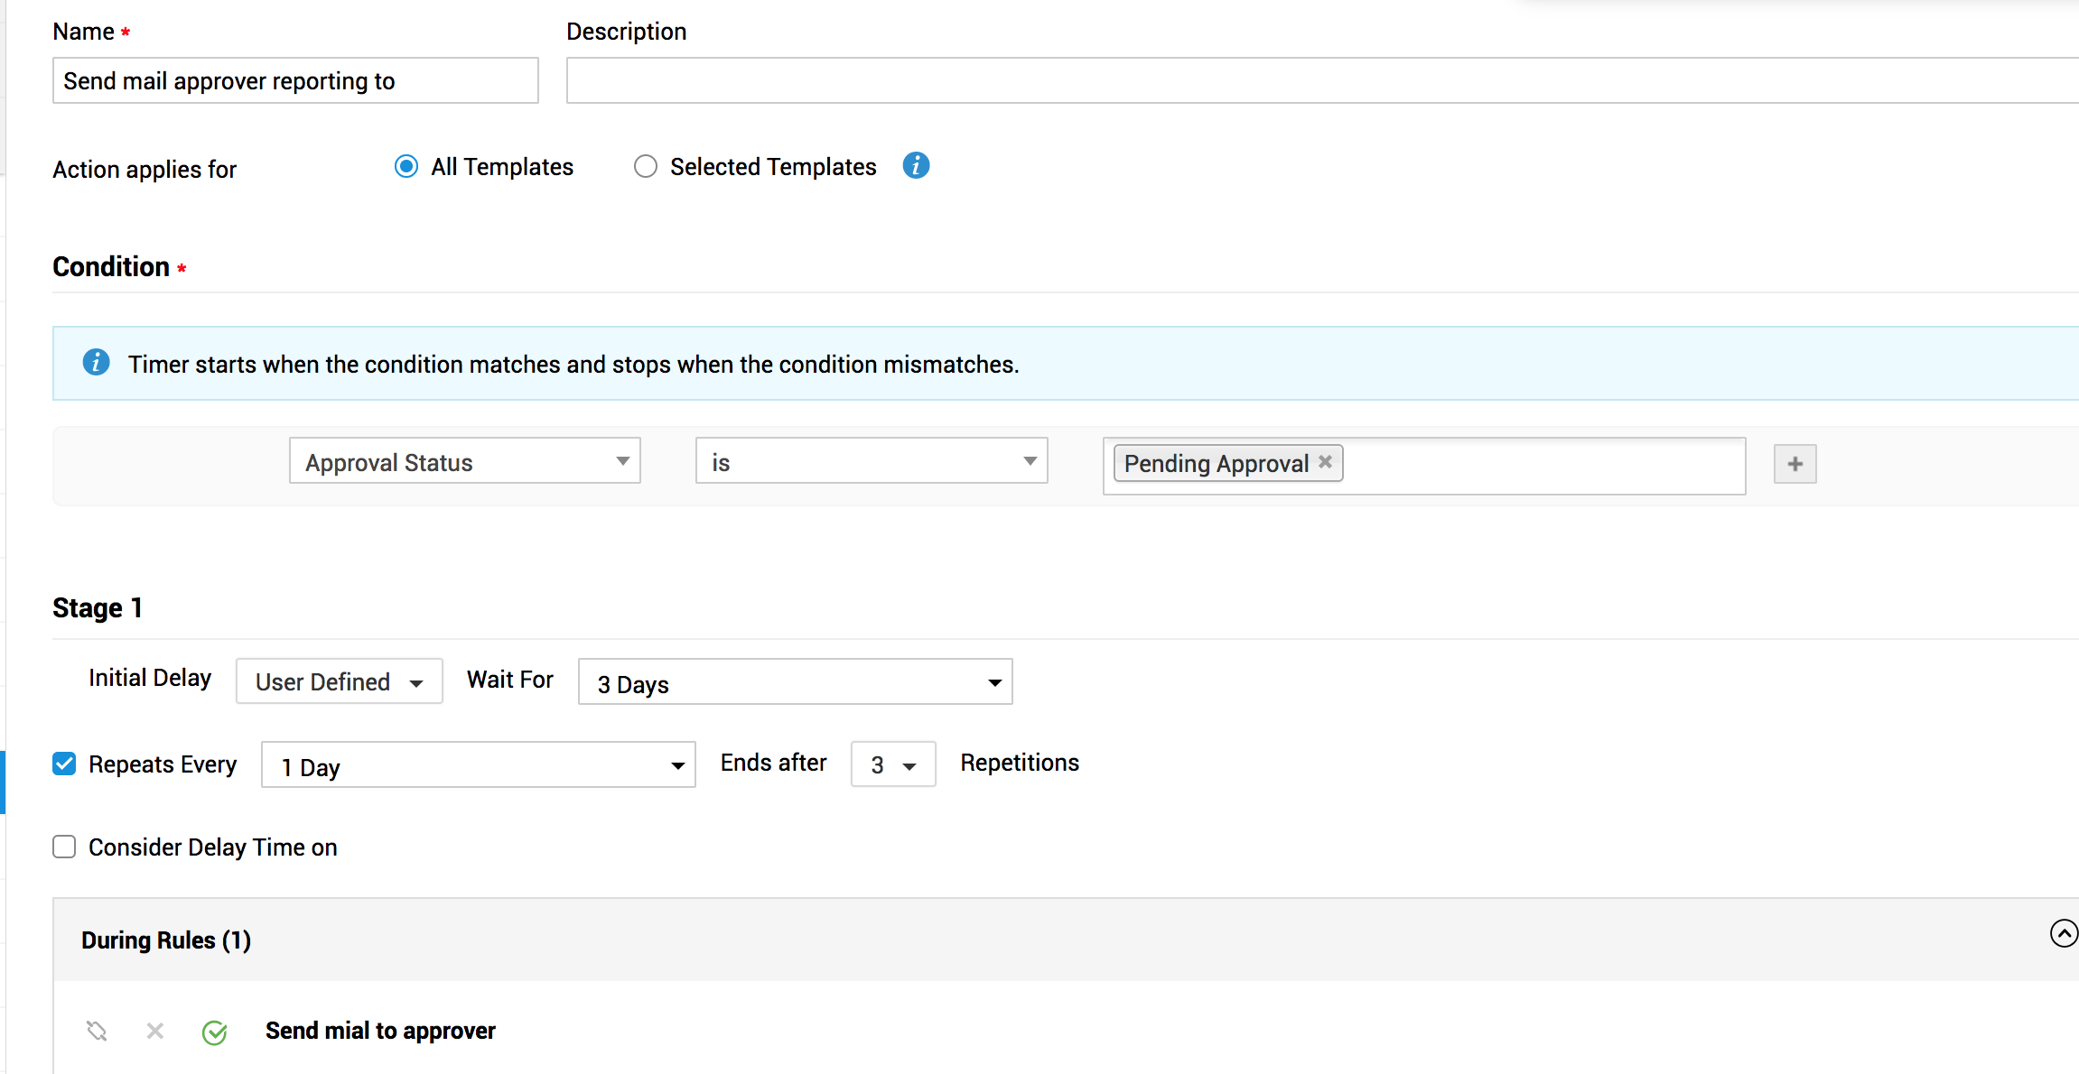Collapse the During Rules section
Viewport: 2079px width, 1074px height.
pyautogui.click(x=2063, y=933)
